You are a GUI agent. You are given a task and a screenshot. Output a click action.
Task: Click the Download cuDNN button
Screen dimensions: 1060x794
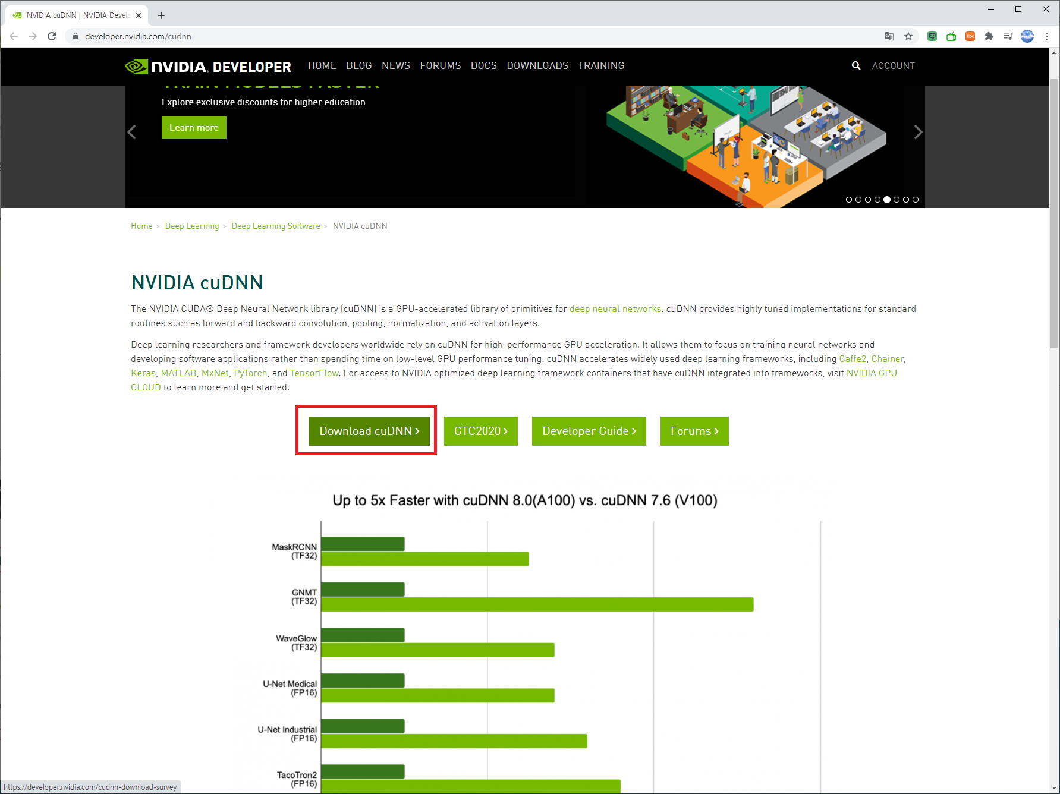click(x=369, y=431)
